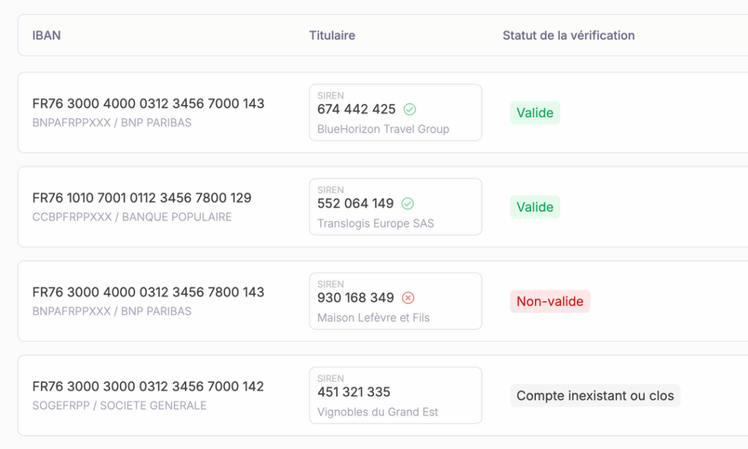Screen dimensions: 748x449
Task: Select IBAN ending in 7000 143
Action: coord(148,104)
